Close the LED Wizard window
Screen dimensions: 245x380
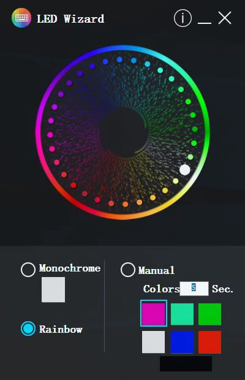(225, 18)
